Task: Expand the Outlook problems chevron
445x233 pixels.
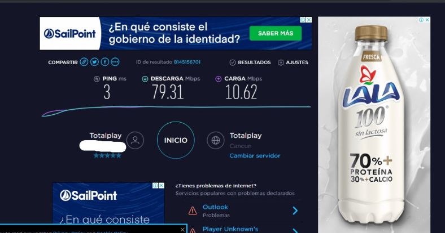Action: pyautogui.click(x=295, y=210)
